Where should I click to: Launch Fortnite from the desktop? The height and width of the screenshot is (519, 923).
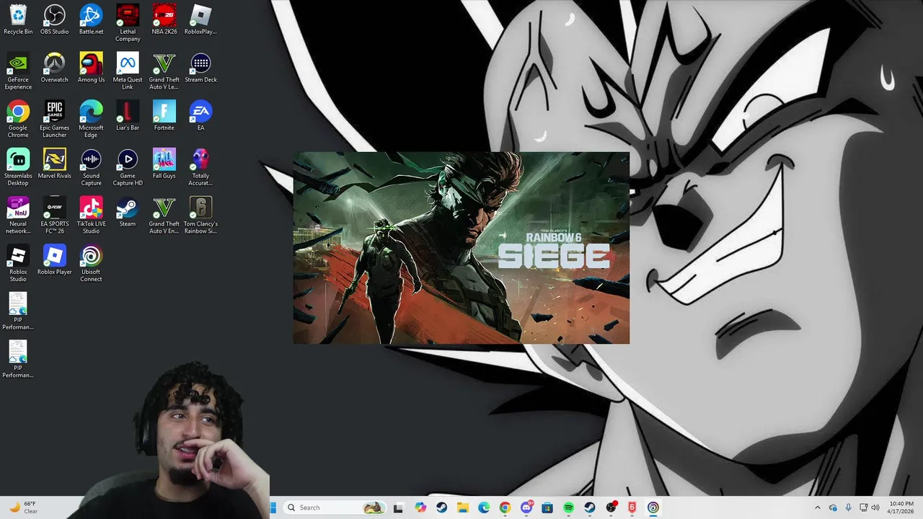[x=164, y=116]
